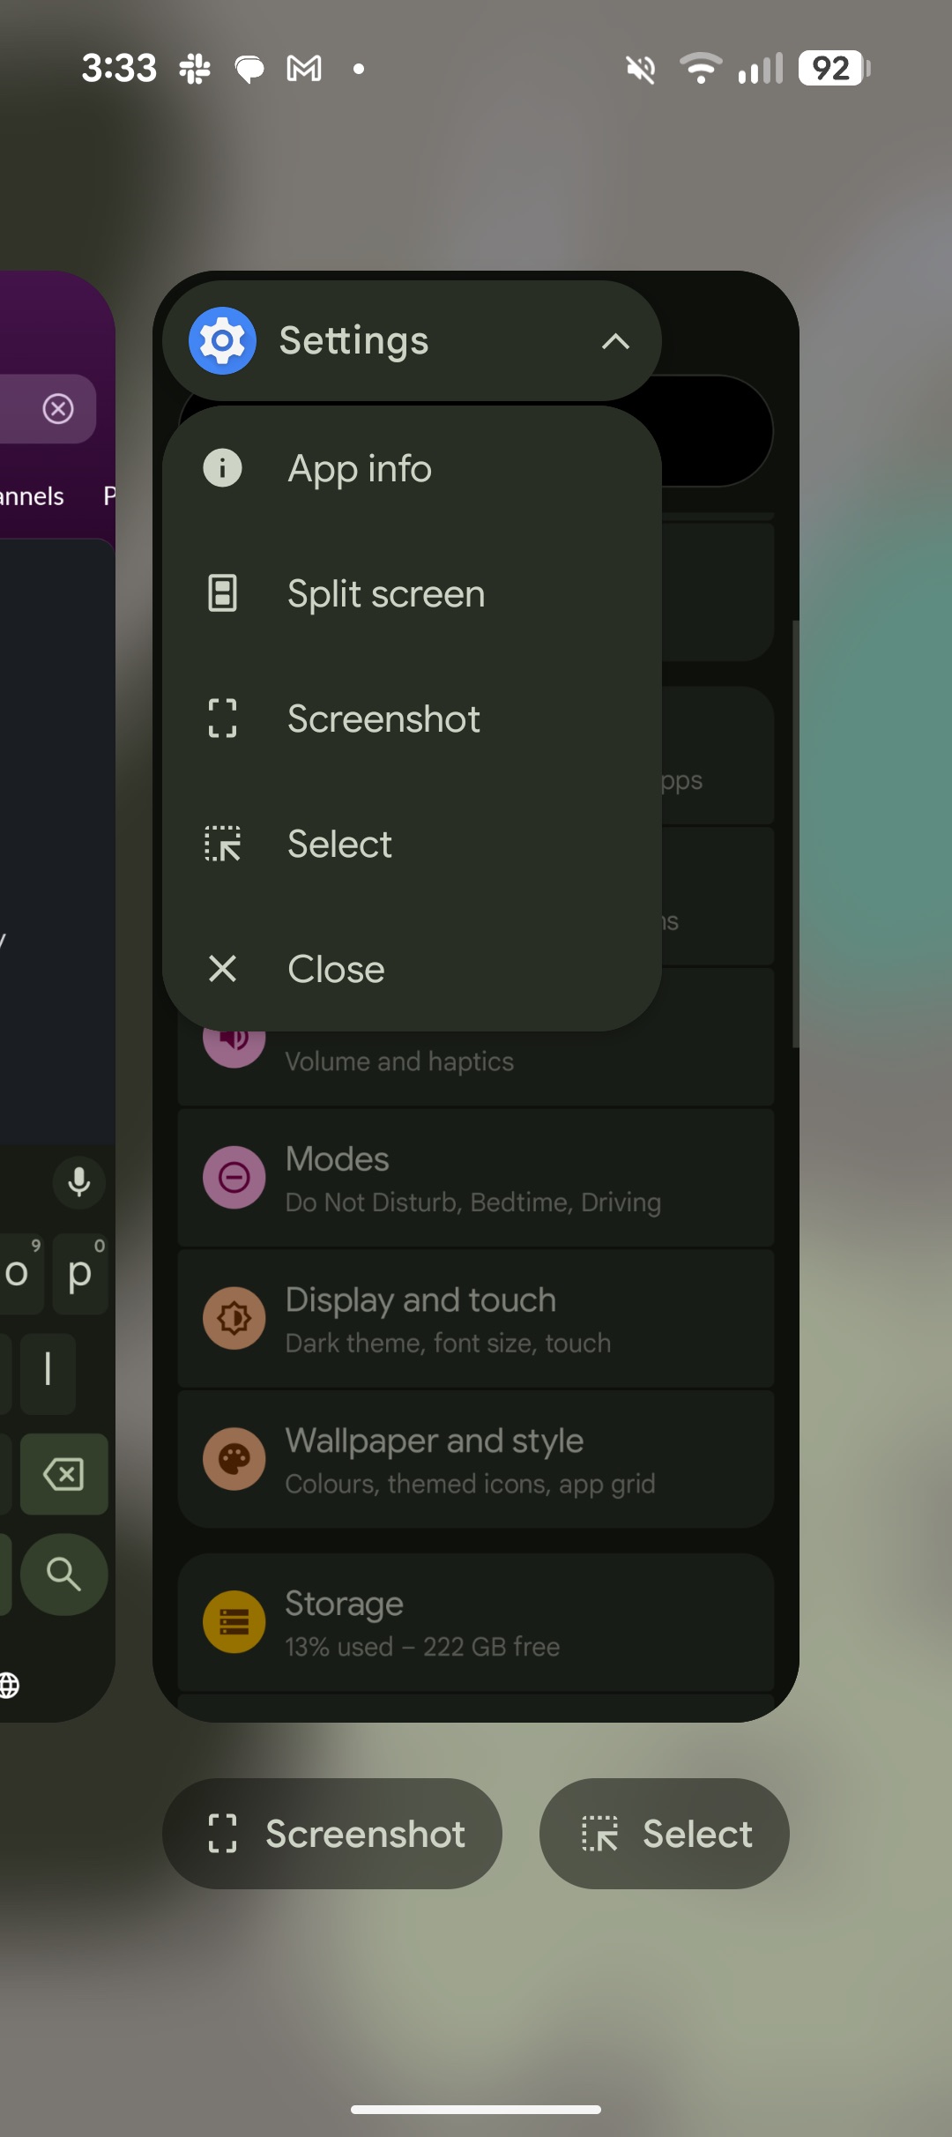Image resolution: width=952 pixels, height=2137 pixels.
Task: Select Screenshot in the Settings dropdown menu
Action: tap(383, 719)
